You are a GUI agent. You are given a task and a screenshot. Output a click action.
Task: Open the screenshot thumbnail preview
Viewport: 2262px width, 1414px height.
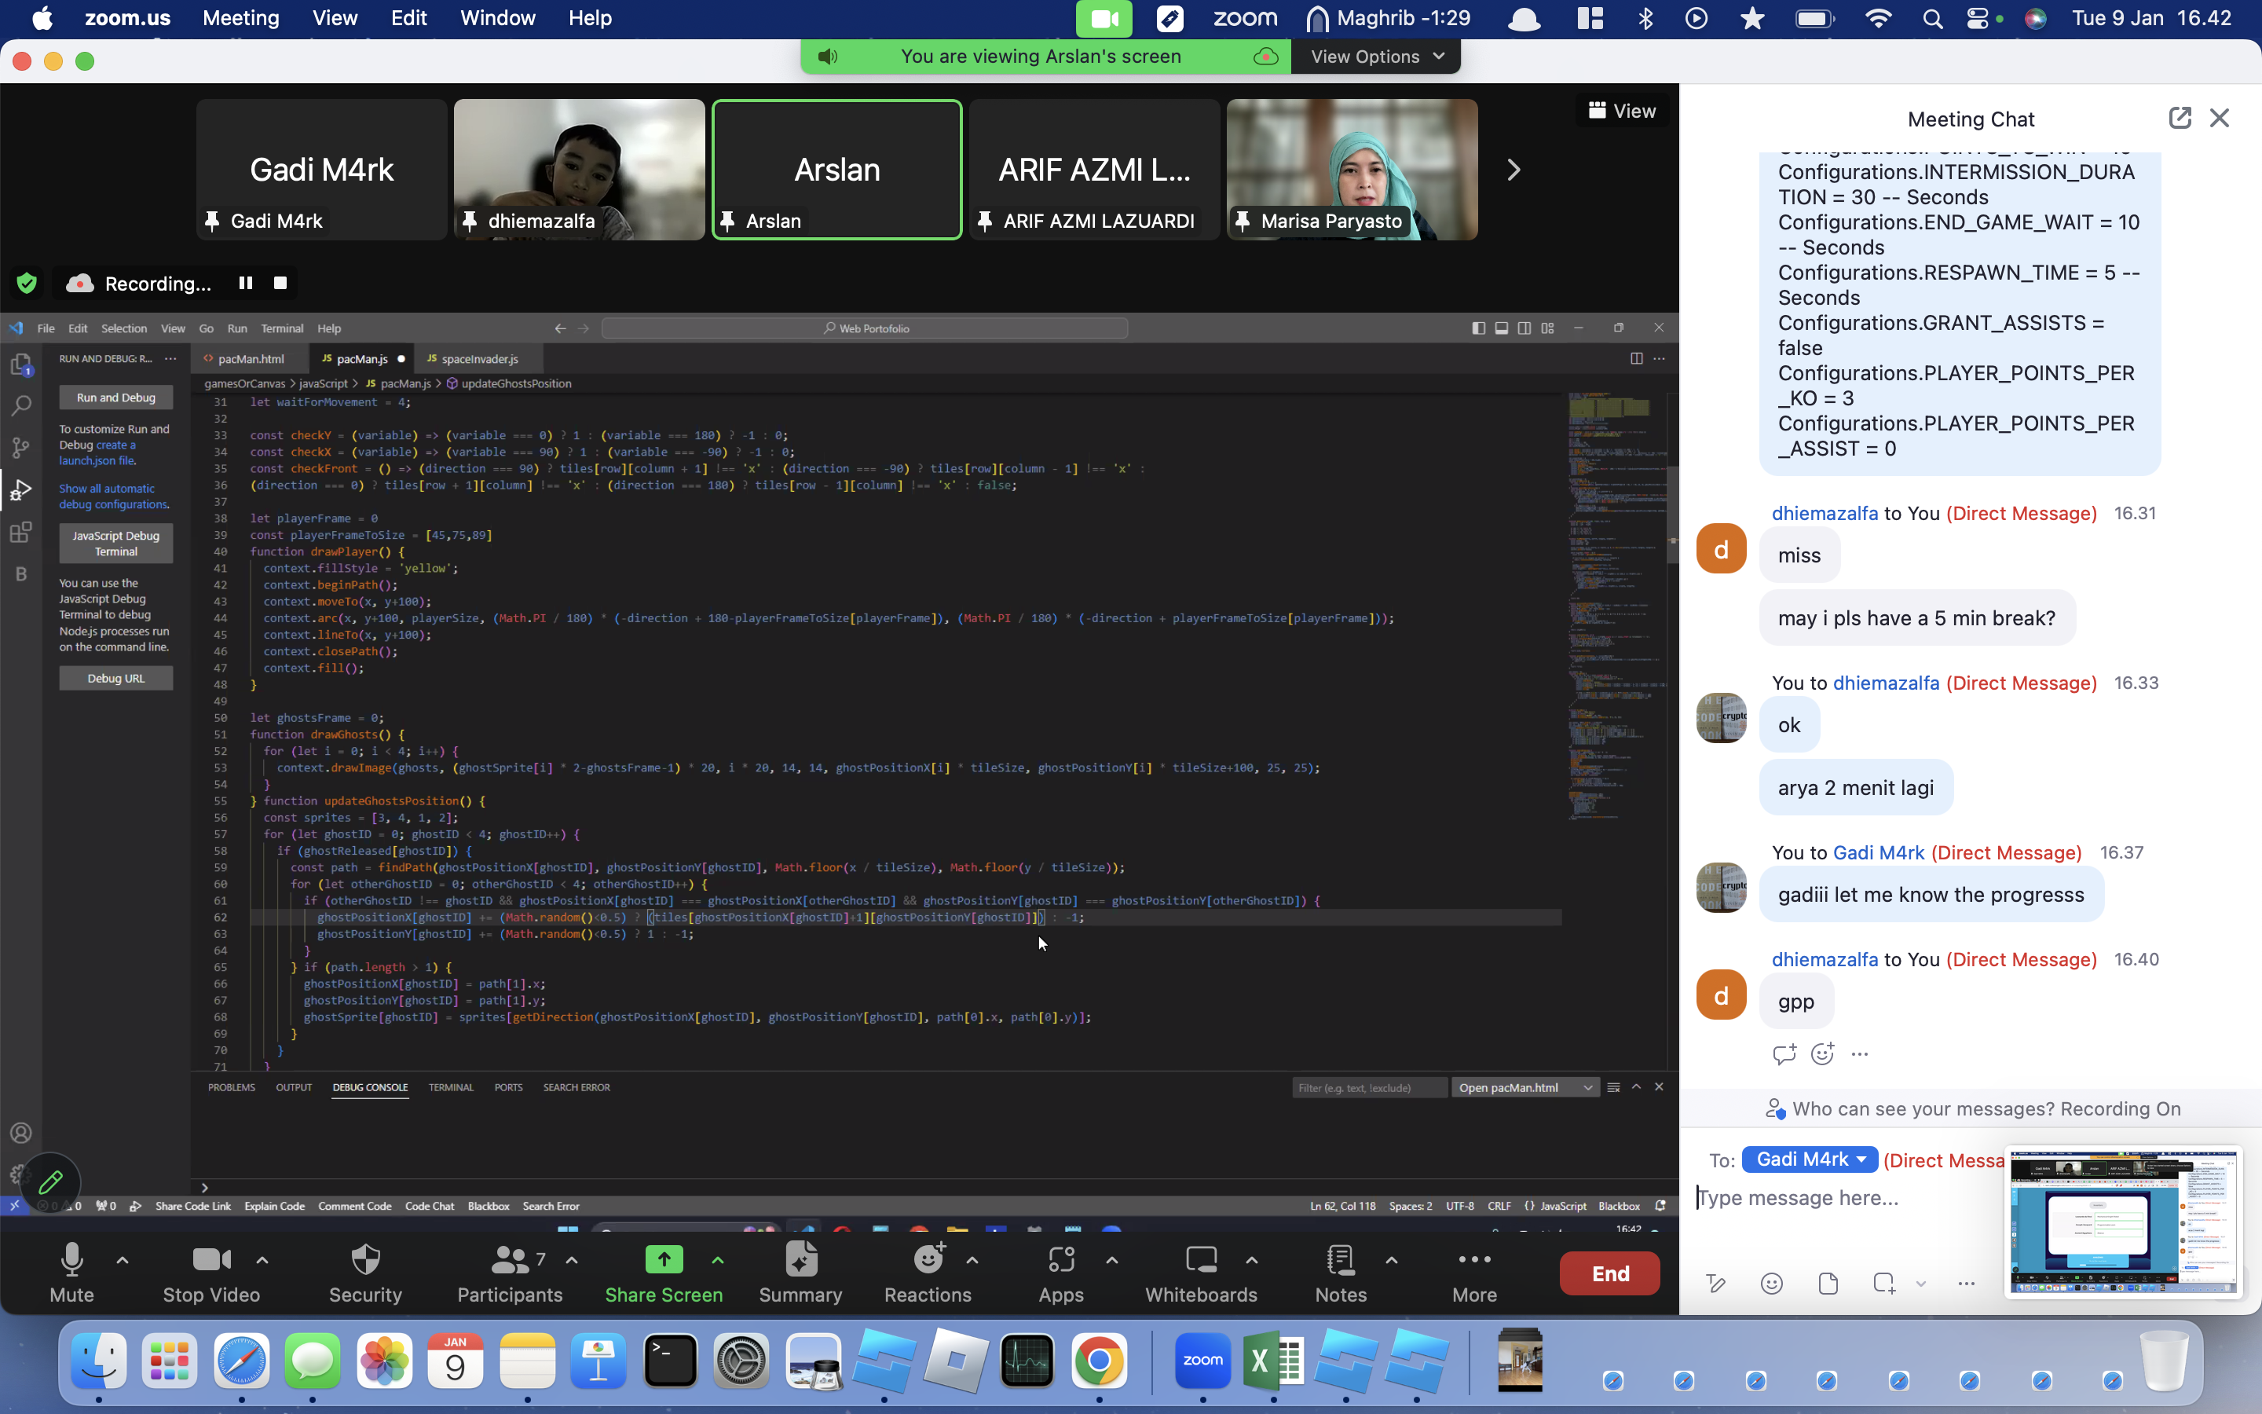[x=2123, y=1222]
